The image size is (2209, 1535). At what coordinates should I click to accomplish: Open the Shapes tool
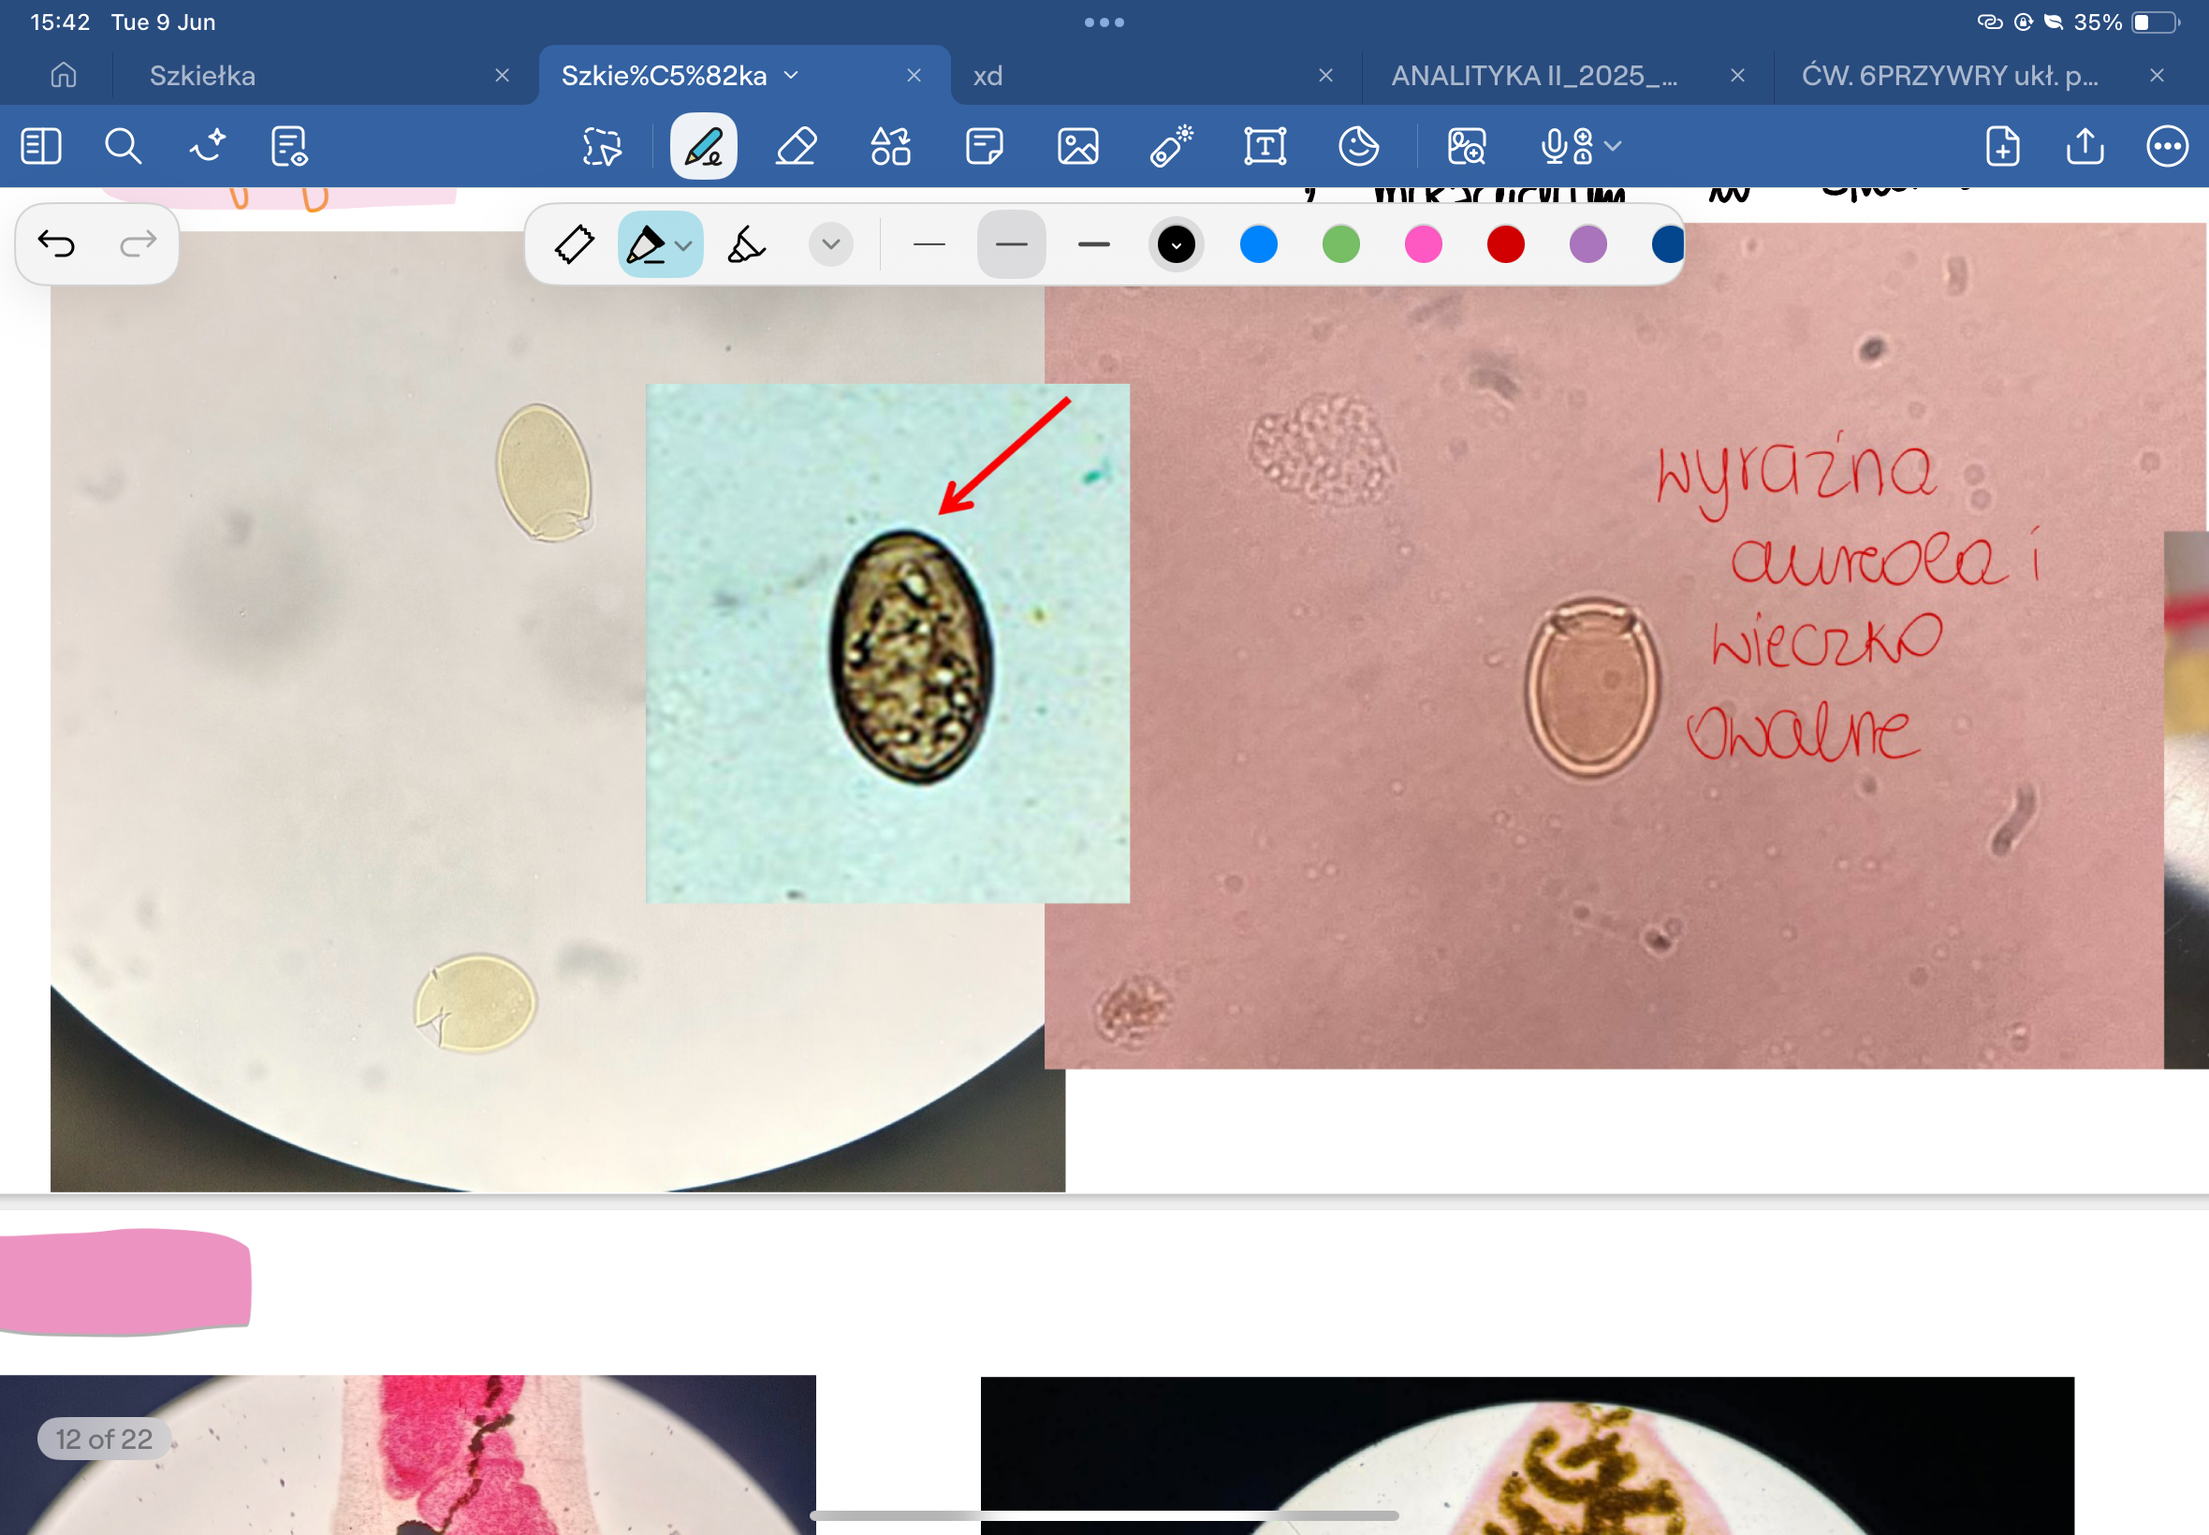click(x=890, y=146)
